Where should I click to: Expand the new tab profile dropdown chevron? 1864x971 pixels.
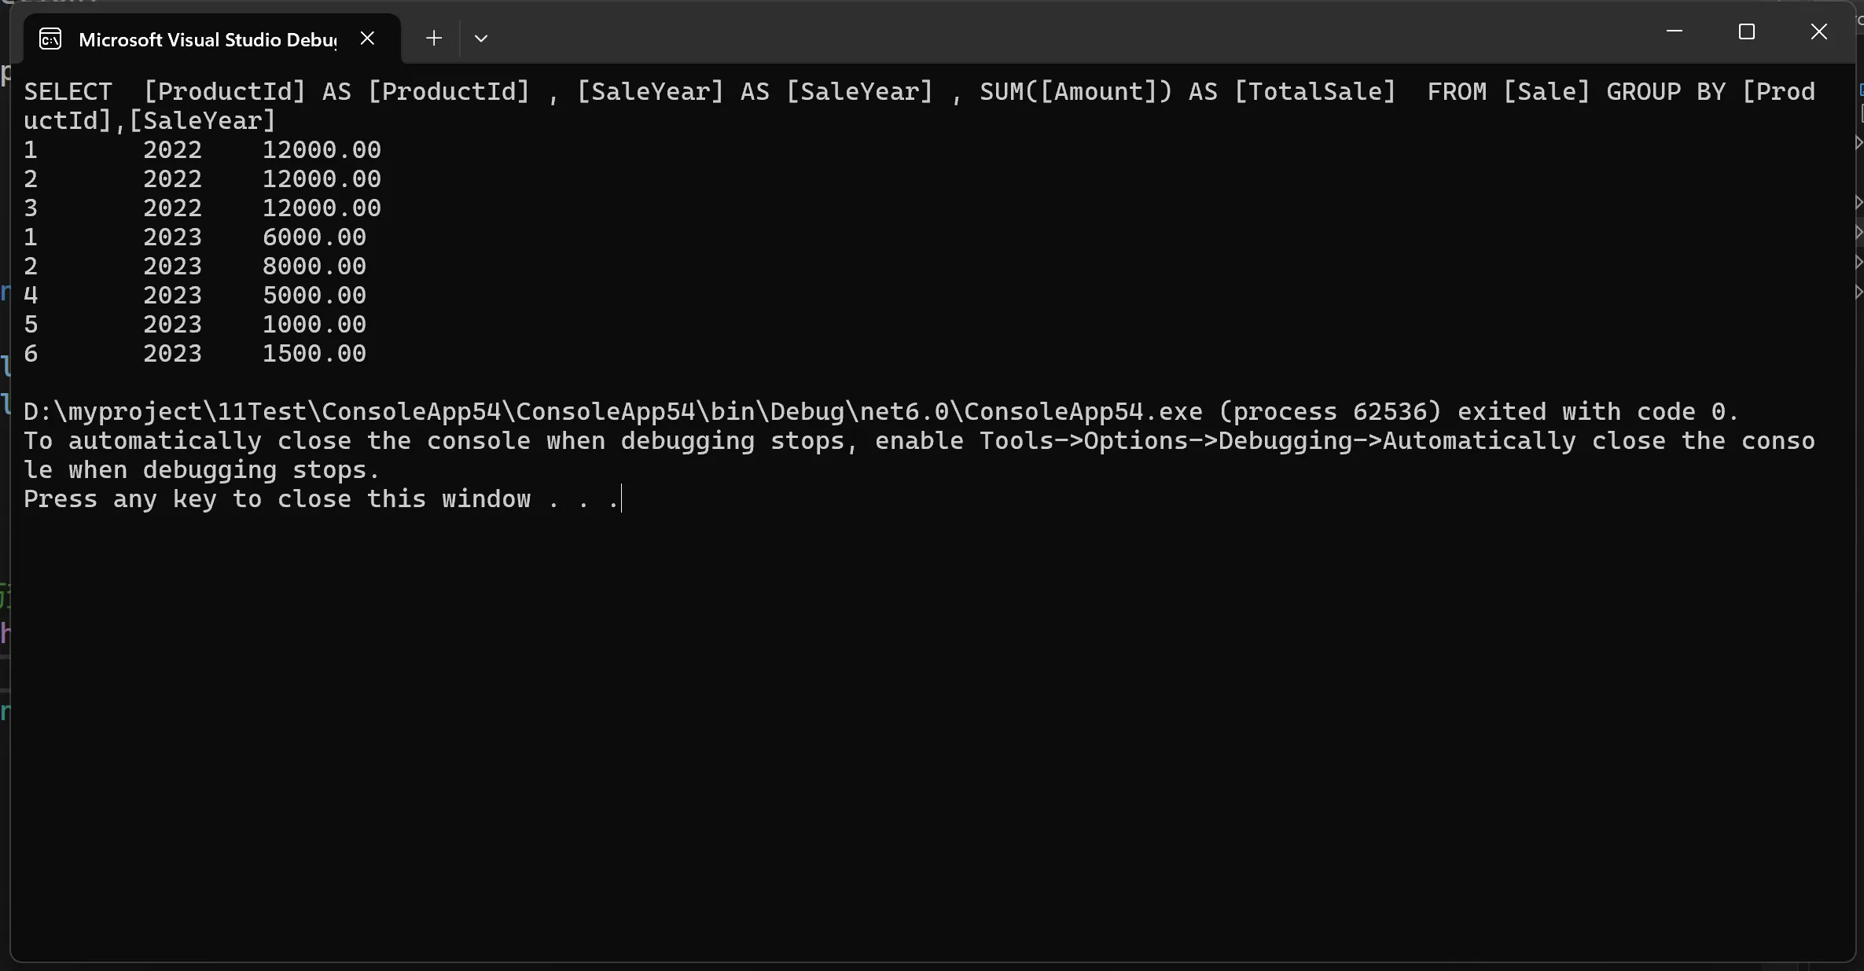[481, 38]
